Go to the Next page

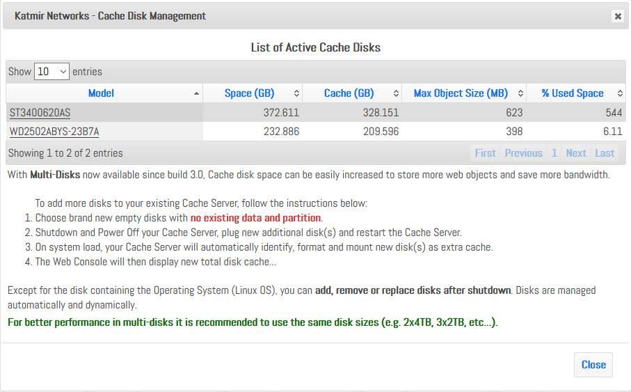(576, 153)
